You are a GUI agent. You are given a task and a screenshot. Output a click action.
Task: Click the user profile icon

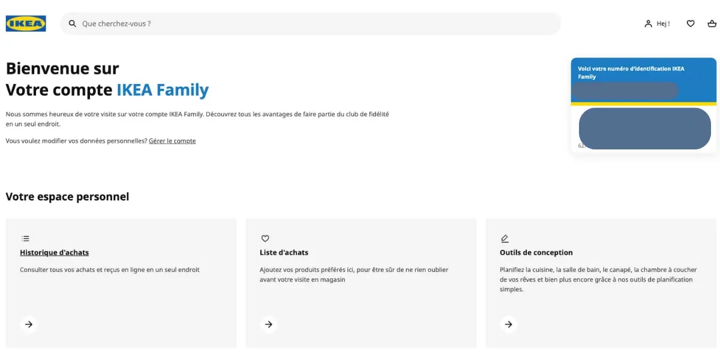pyautogui.click(x=648, y=24)
